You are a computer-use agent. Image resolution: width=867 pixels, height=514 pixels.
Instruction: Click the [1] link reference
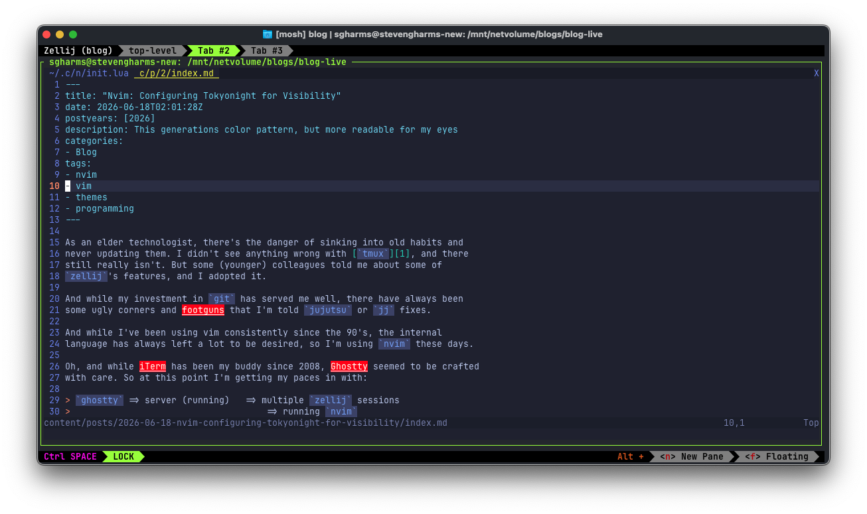point(402,253)
